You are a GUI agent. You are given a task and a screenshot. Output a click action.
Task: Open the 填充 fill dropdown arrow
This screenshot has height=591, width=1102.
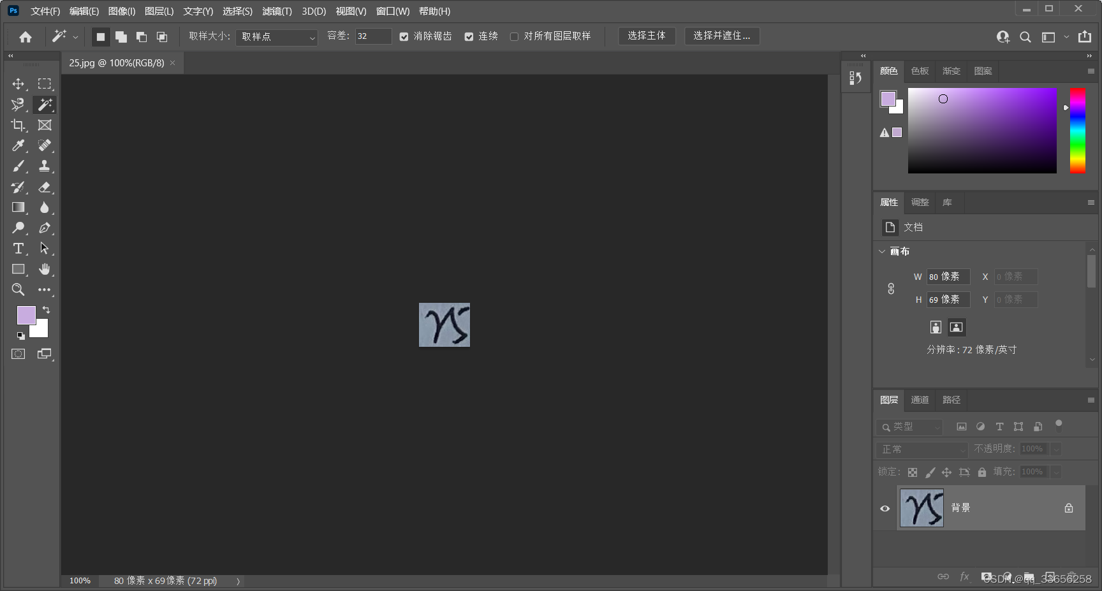pos(1056,472)
